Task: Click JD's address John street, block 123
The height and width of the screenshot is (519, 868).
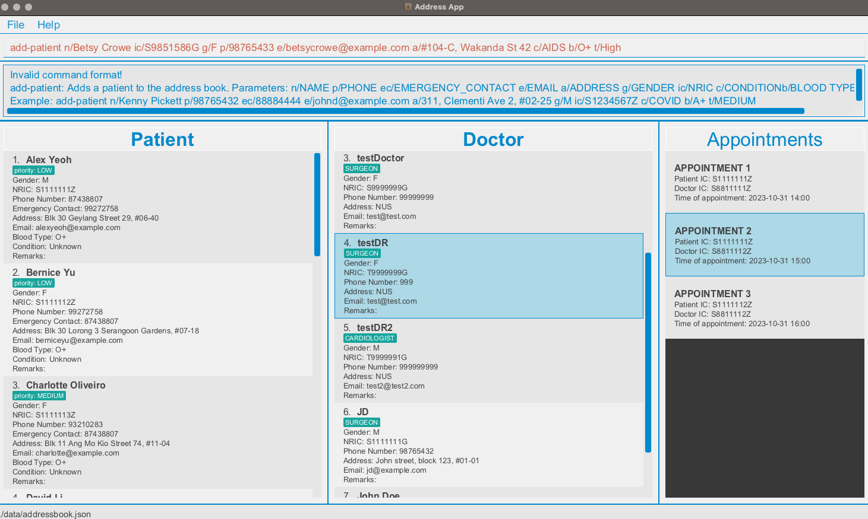Action: 411,461
